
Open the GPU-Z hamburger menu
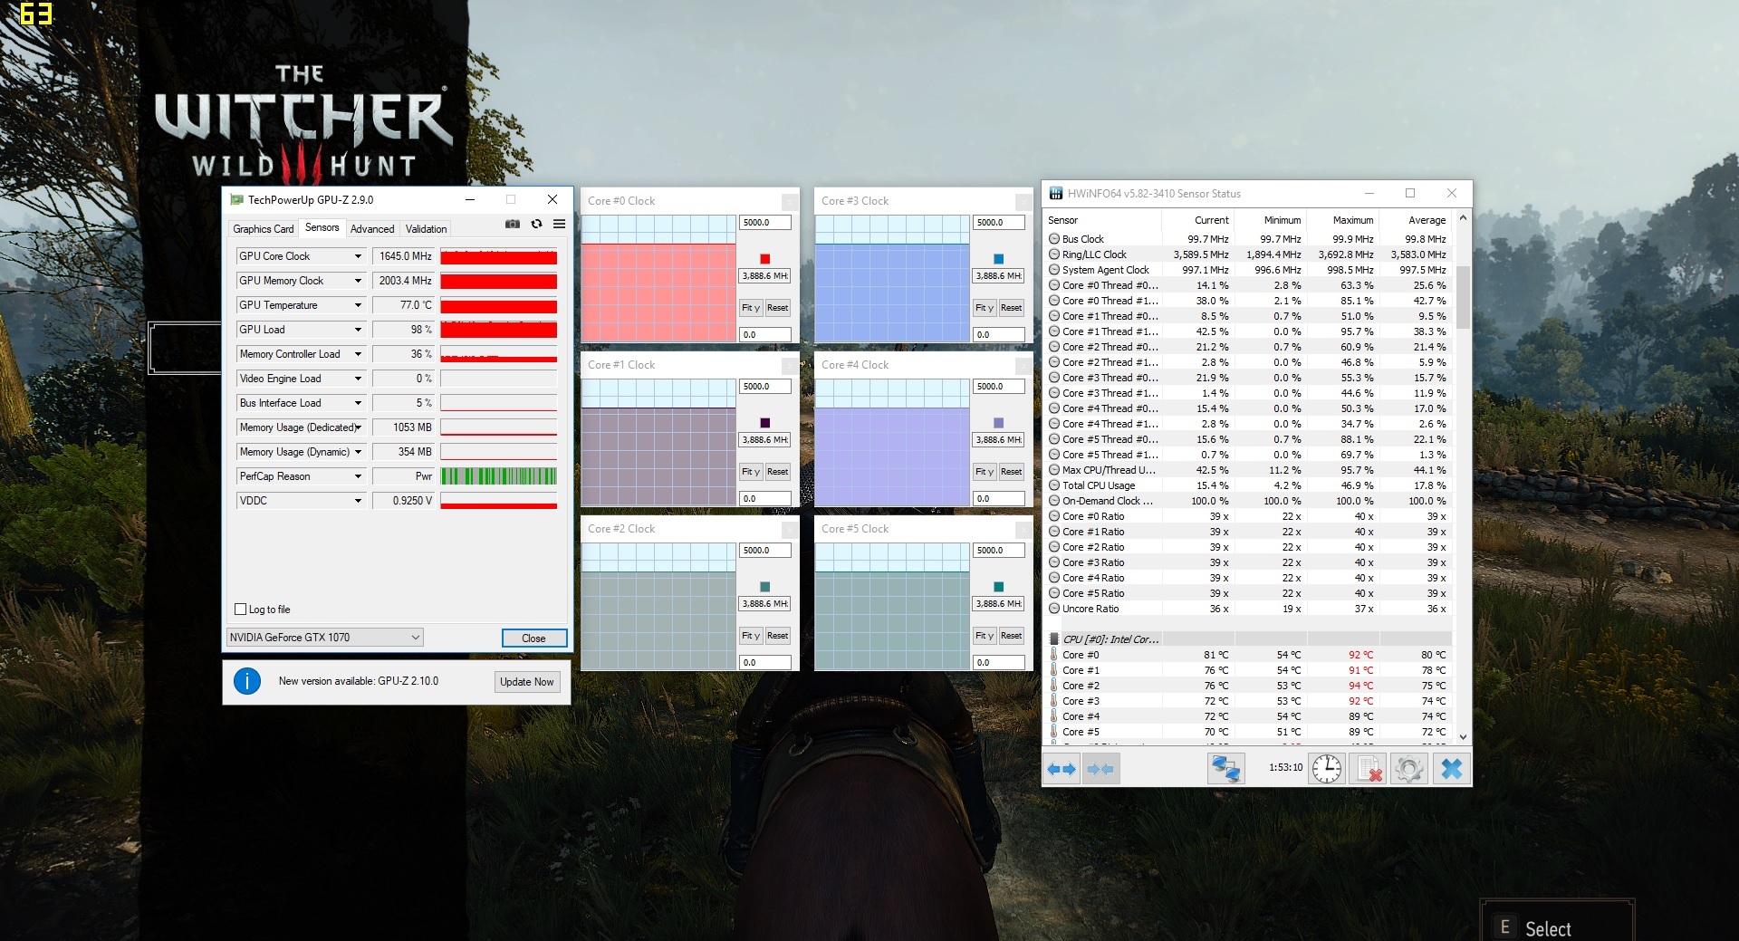click(559, 224)
